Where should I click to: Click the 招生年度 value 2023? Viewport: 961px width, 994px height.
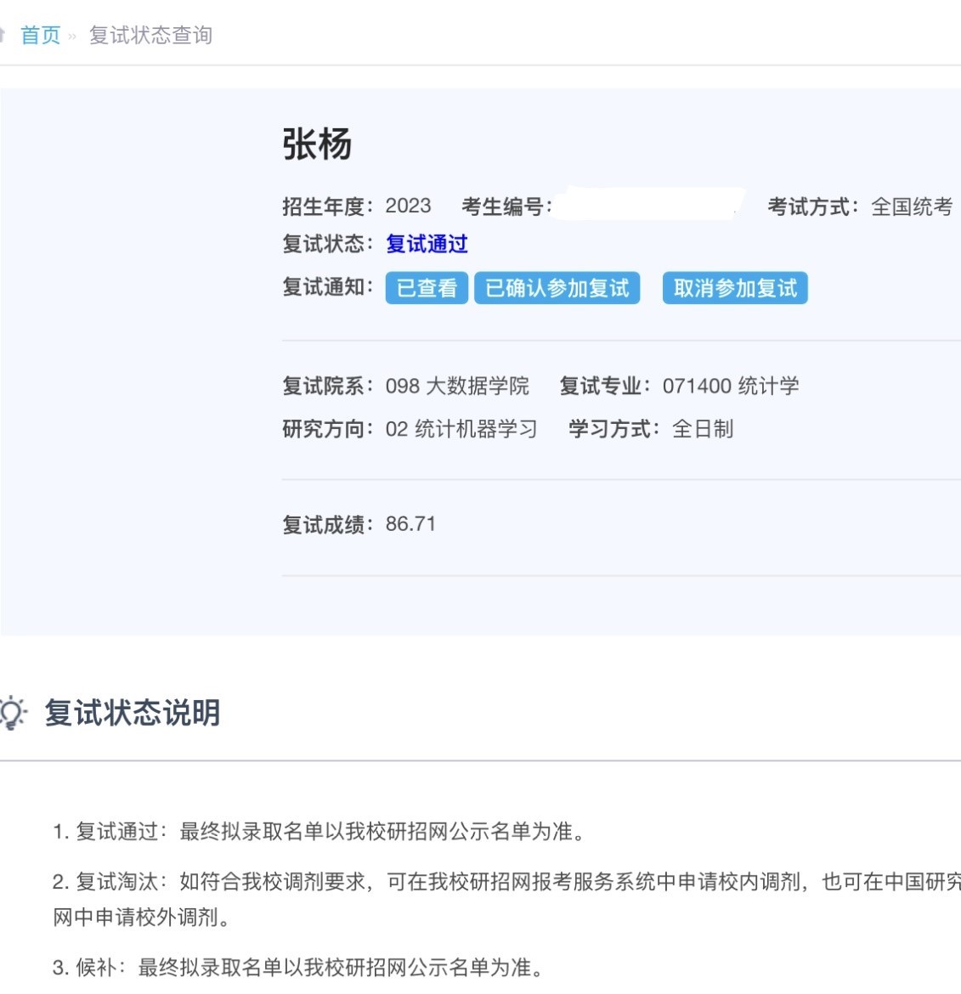[x=408, y=206]
